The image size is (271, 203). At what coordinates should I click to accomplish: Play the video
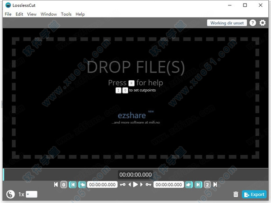click(x=135, y=185)
